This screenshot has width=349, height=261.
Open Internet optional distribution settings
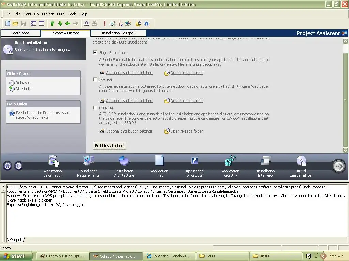click(x=129, y=101)
